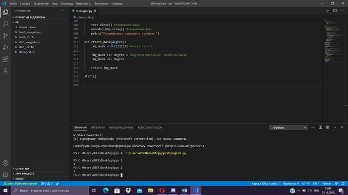Image resolution: width=348 pixels, height=195 pixels.
Task: Open the Вид menu
Action: tap(54, 4)
